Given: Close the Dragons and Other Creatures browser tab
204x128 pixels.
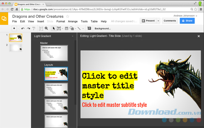Looking at the screenshot, I should pos(43,4).
